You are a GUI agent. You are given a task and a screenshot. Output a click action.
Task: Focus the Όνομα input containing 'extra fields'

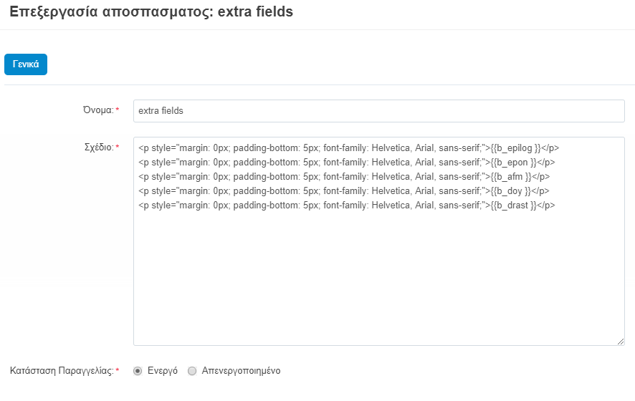click(378, 111)
